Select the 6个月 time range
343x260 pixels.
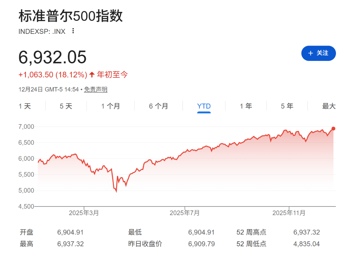pos(158,106)
